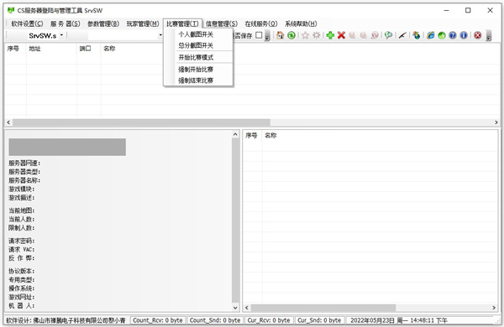Open the toolbar overflow arrow after the checkbox
The image size is (504, 327).
[267, 36]
